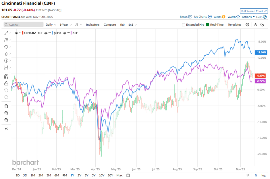Expand the 1-Year period dropdown

coord(65,25)
